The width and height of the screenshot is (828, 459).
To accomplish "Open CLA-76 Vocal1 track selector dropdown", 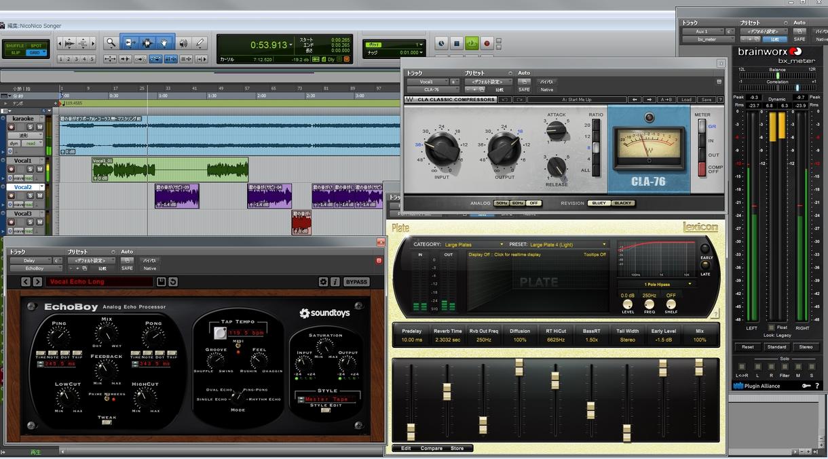I will click(x=428, y=81).
